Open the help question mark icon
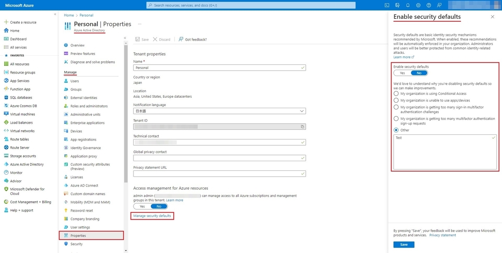 click(429, 5)
